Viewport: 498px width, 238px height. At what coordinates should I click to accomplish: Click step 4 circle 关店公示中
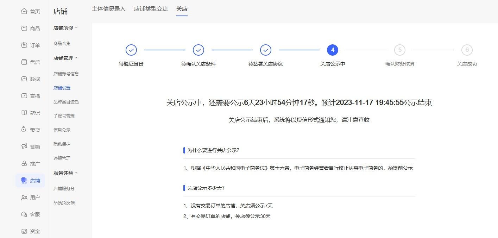pyautogui.click(x=333, y=50)
